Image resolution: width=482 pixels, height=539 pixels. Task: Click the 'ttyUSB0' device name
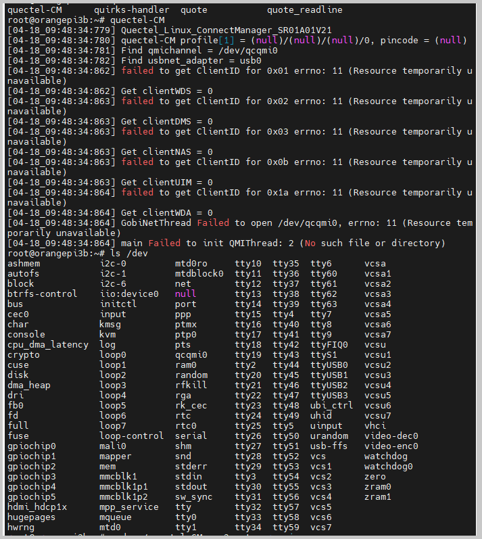coord(329,365)
